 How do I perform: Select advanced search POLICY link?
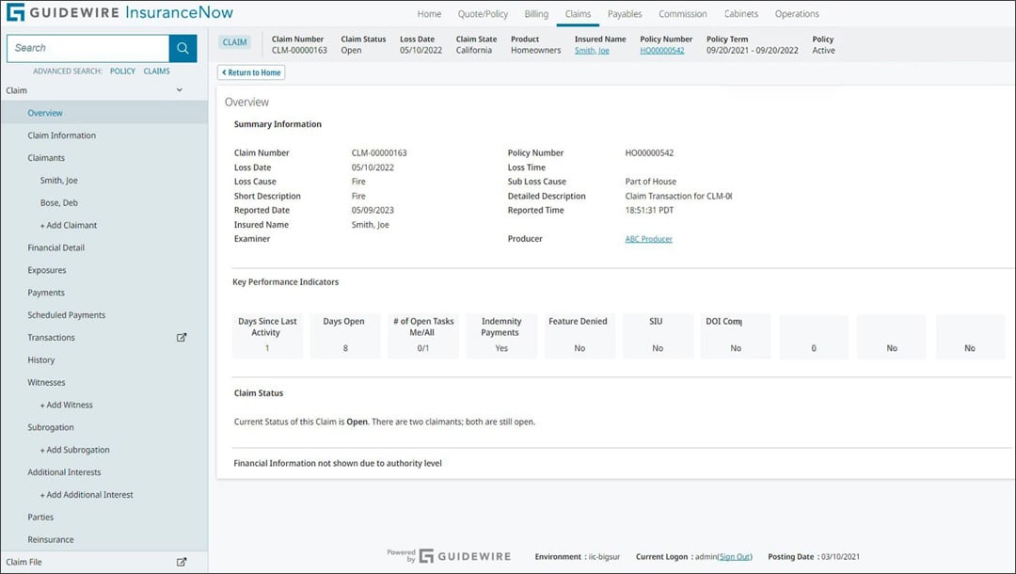pos(122,72)
